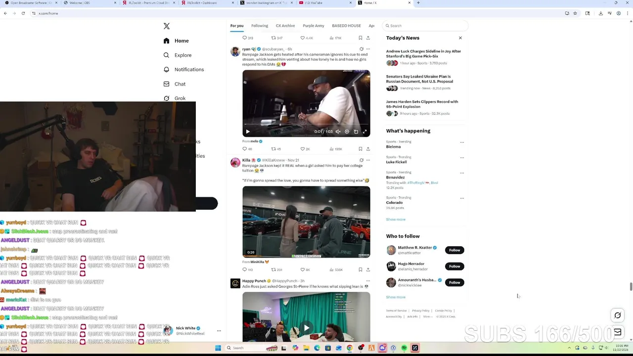This screenshot has width=633, height=356.
Task: Like Killa's post with 8K likes
Action: click(305, 269)
